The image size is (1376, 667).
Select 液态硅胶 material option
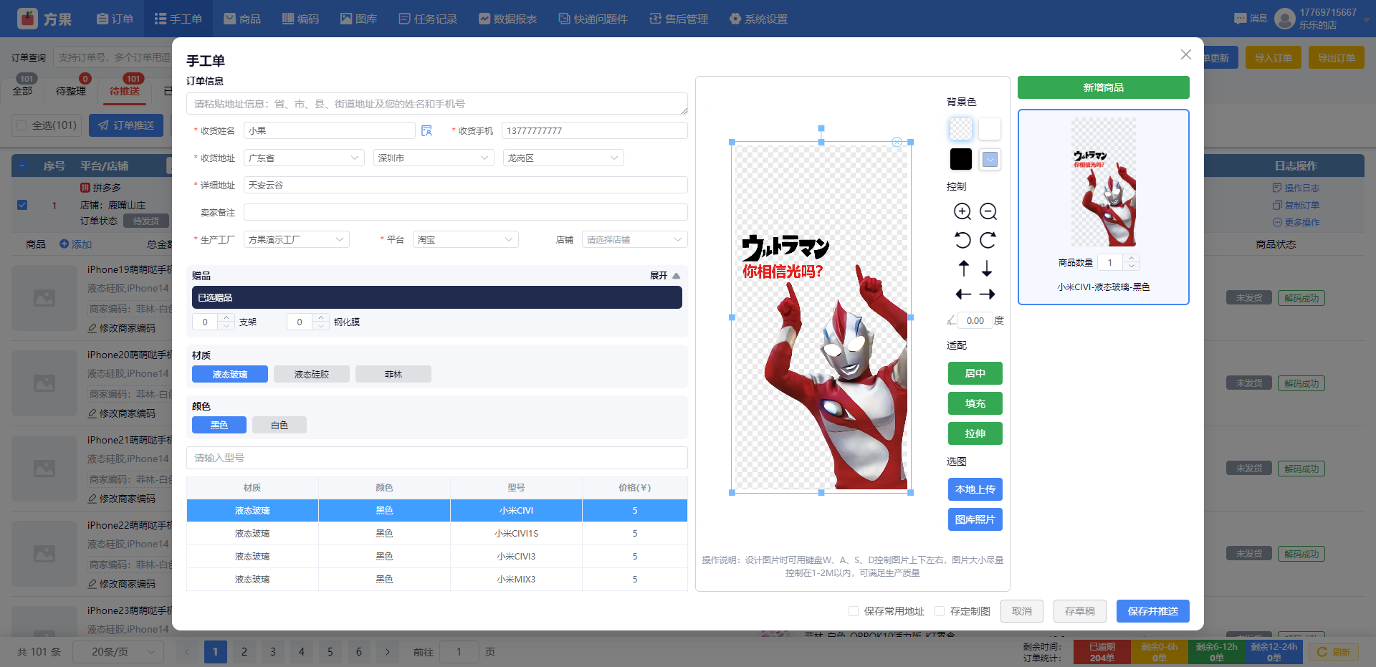coord(312,374)
